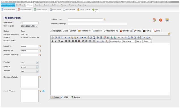The height and width of the screenshot is (108, 180).
Task: Open the Date Logged date picker dropdown
Action: click(37, 26)
